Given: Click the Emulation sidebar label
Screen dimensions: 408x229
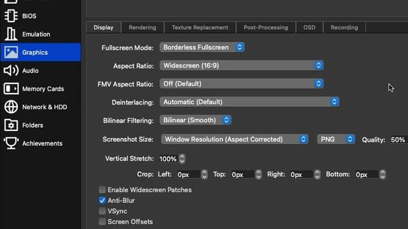Looking at the screenshot, I should coord(36,34).
